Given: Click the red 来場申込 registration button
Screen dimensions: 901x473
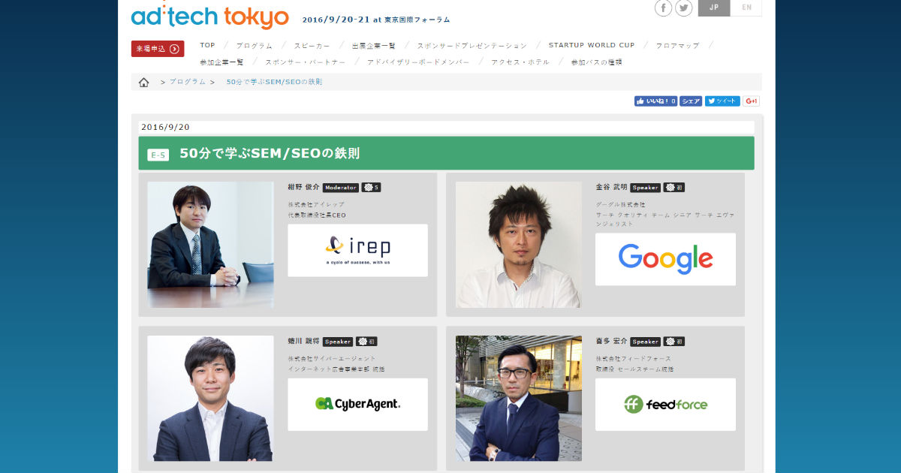Looking at the screenshot, I should [x=158, y=49].
